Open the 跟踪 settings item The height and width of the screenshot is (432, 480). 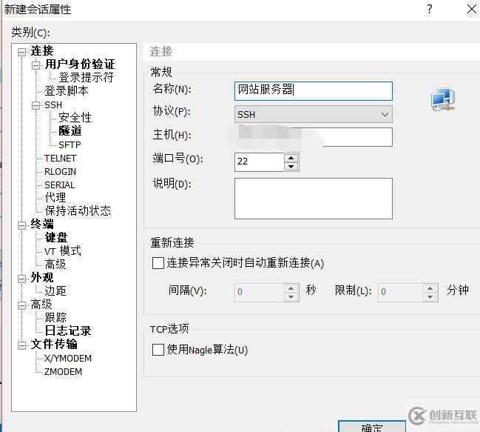coord(55,317)
